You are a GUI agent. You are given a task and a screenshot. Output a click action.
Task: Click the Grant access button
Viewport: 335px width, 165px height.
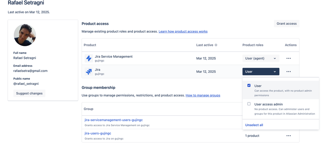(x=286, y=24)
